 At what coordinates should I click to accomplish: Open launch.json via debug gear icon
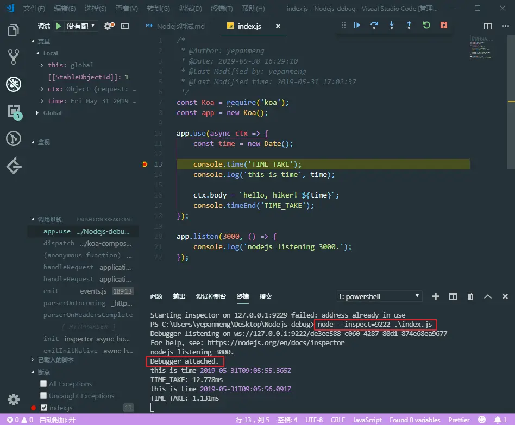tap(109, 26)
